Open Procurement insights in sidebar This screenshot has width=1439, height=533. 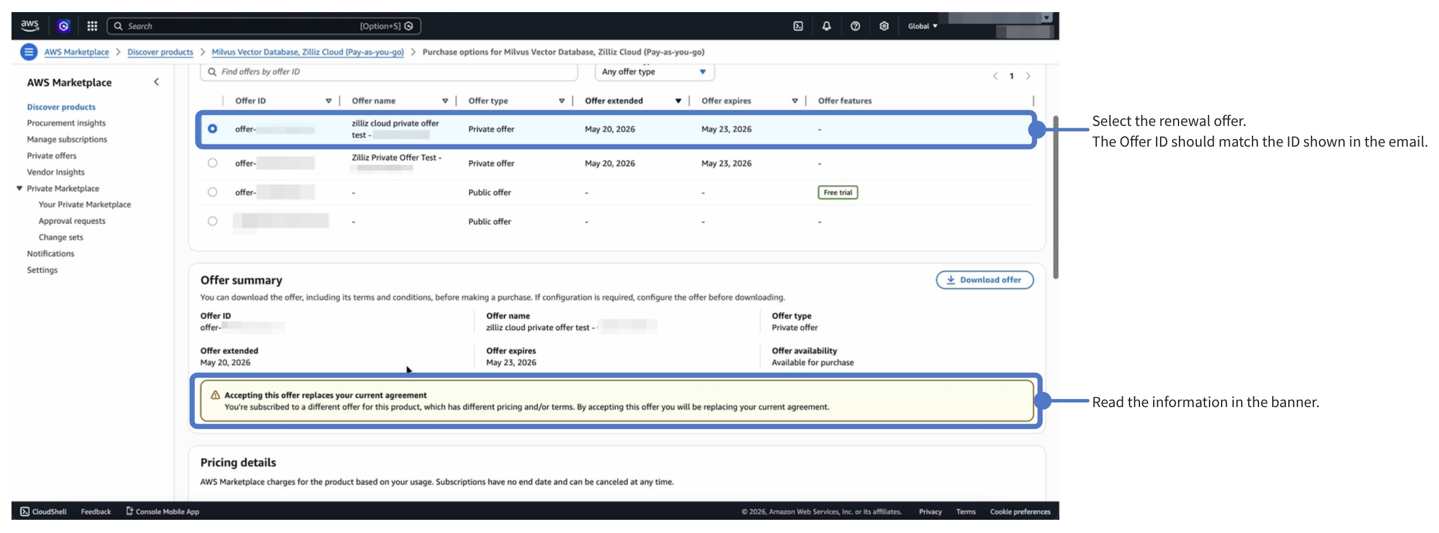[x=66, y=123]
